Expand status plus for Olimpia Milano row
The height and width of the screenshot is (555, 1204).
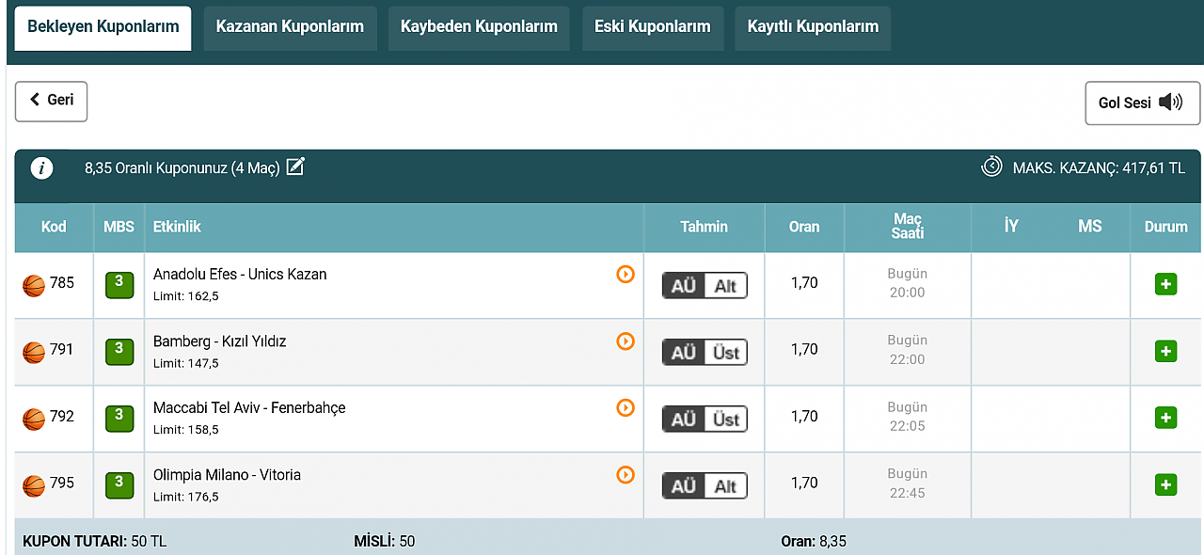1165,484
